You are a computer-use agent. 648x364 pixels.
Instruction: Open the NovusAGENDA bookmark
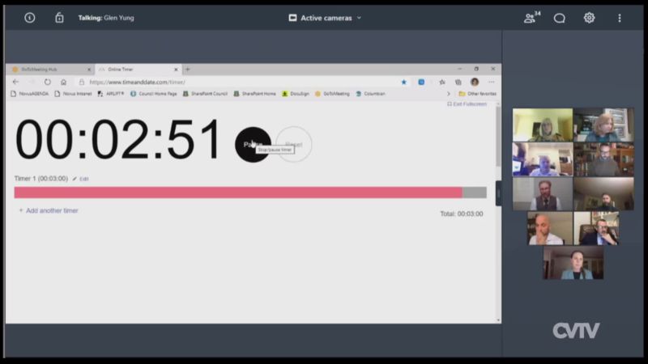[x=30, y=94]
